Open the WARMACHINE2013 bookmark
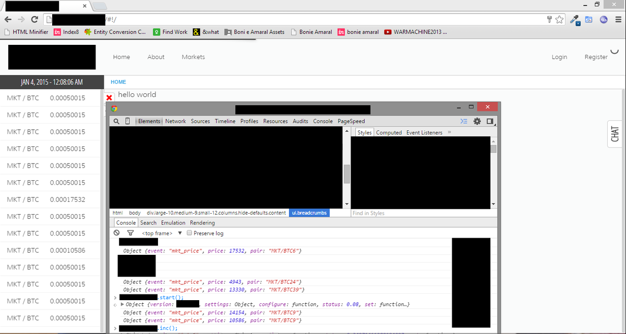 (x=415, y=32)
